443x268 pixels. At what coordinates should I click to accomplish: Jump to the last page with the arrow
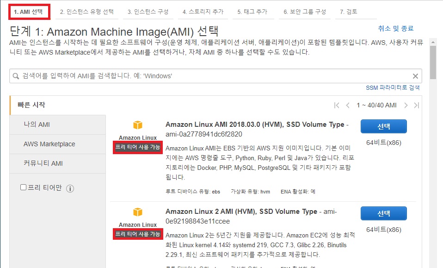[x=416, y=105]
